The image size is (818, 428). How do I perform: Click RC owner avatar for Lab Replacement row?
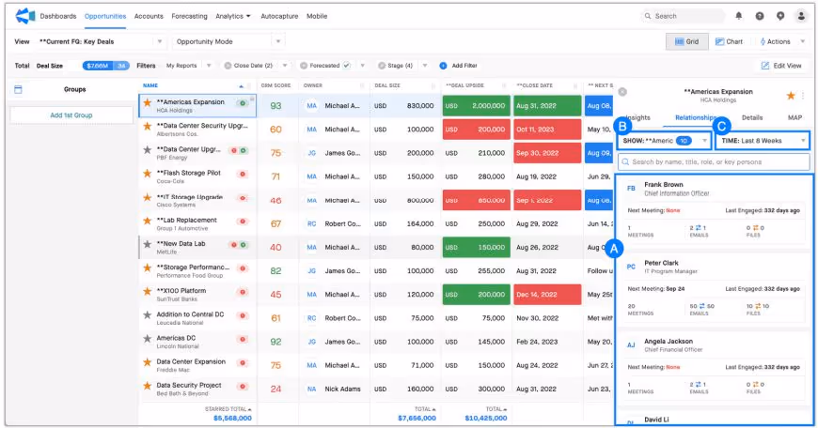click(x=311, y=224)
